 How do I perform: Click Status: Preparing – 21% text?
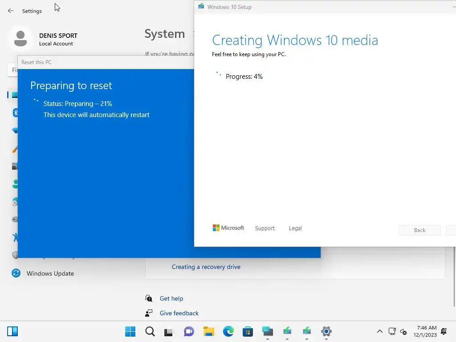click(x=77, y=103)
